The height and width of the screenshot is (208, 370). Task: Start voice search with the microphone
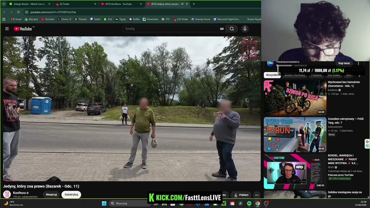click(245, 29)
